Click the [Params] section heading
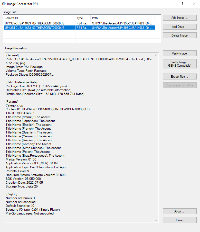Image resolution: width=200 pixels, height=232 pixels. click(12, 102)
